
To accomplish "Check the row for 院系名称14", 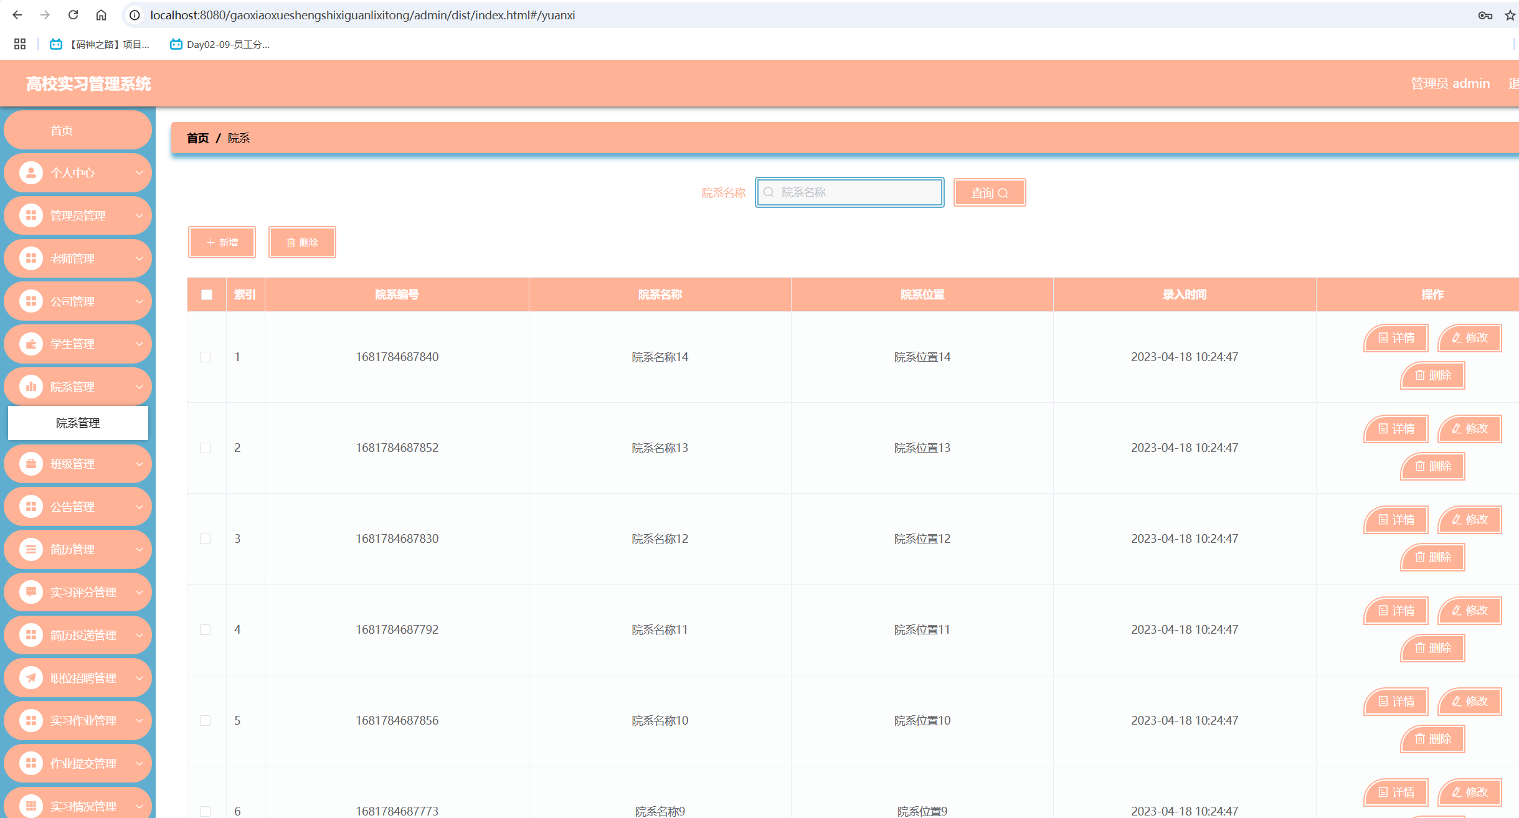I will tap(205, 357).
